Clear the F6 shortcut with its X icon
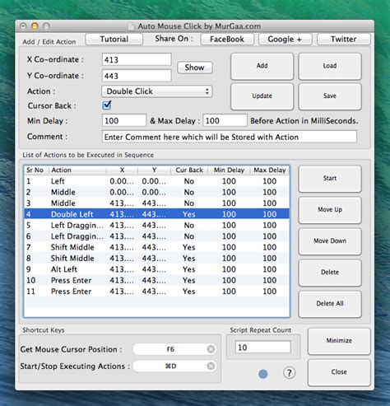The height and width of the screenshot is (406, 390). tap(211, 349)
